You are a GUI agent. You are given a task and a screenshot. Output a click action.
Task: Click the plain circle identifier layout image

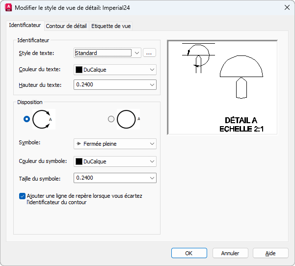point(128,119)
